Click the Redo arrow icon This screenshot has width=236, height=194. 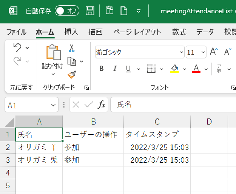[x=17, y=61]
